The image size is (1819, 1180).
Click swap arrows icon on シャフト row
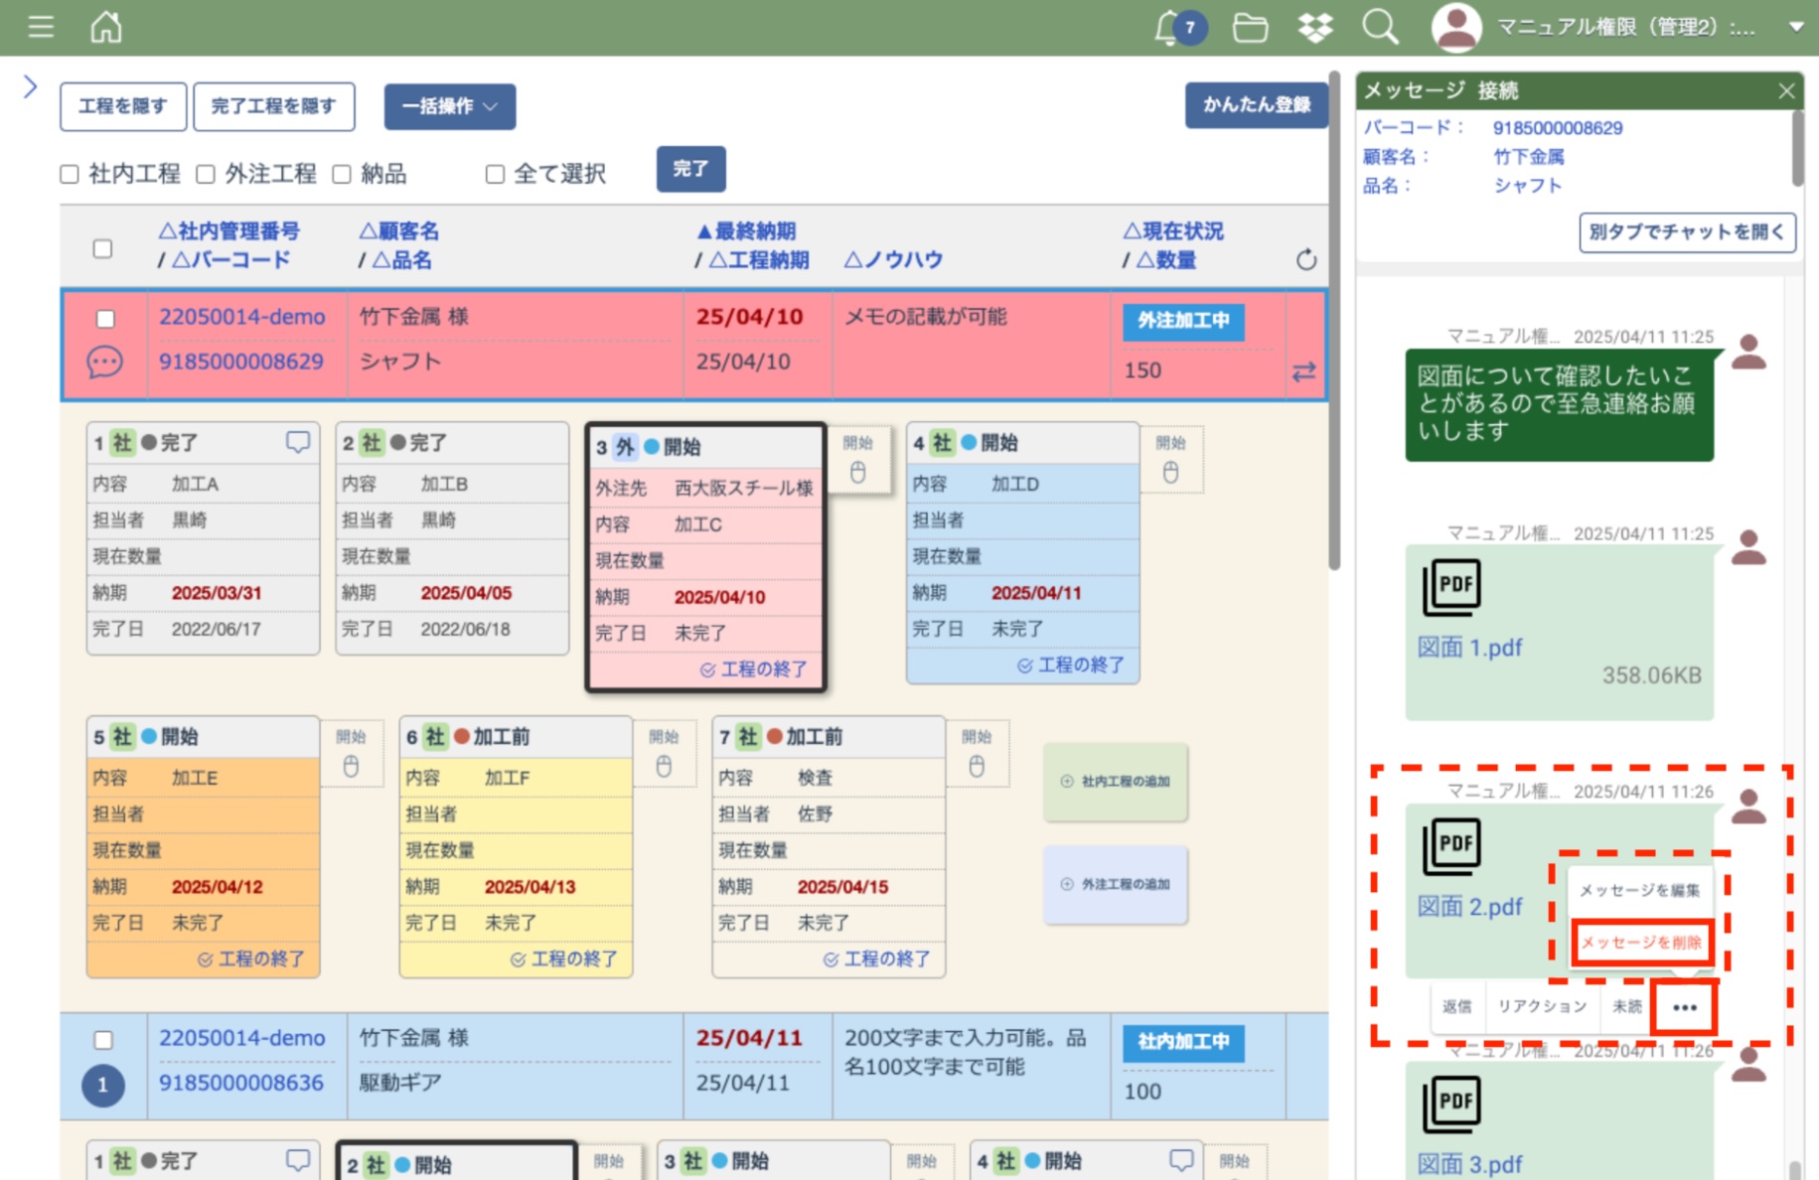[x=1303, y=371]
